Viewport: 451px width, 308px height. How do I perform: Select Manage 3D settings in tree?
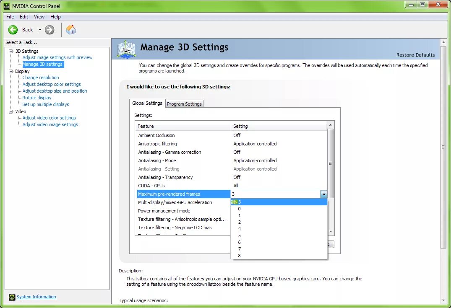42,65
